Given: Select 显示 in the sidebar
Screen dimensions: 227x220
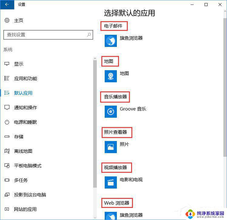Looking at the screenshot, I should (x=19, y=64).
